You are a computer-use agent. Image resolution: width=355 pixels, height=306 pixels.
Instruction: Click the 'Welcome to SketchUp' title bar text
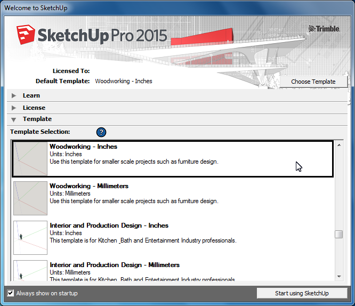(x=36, y=8)
